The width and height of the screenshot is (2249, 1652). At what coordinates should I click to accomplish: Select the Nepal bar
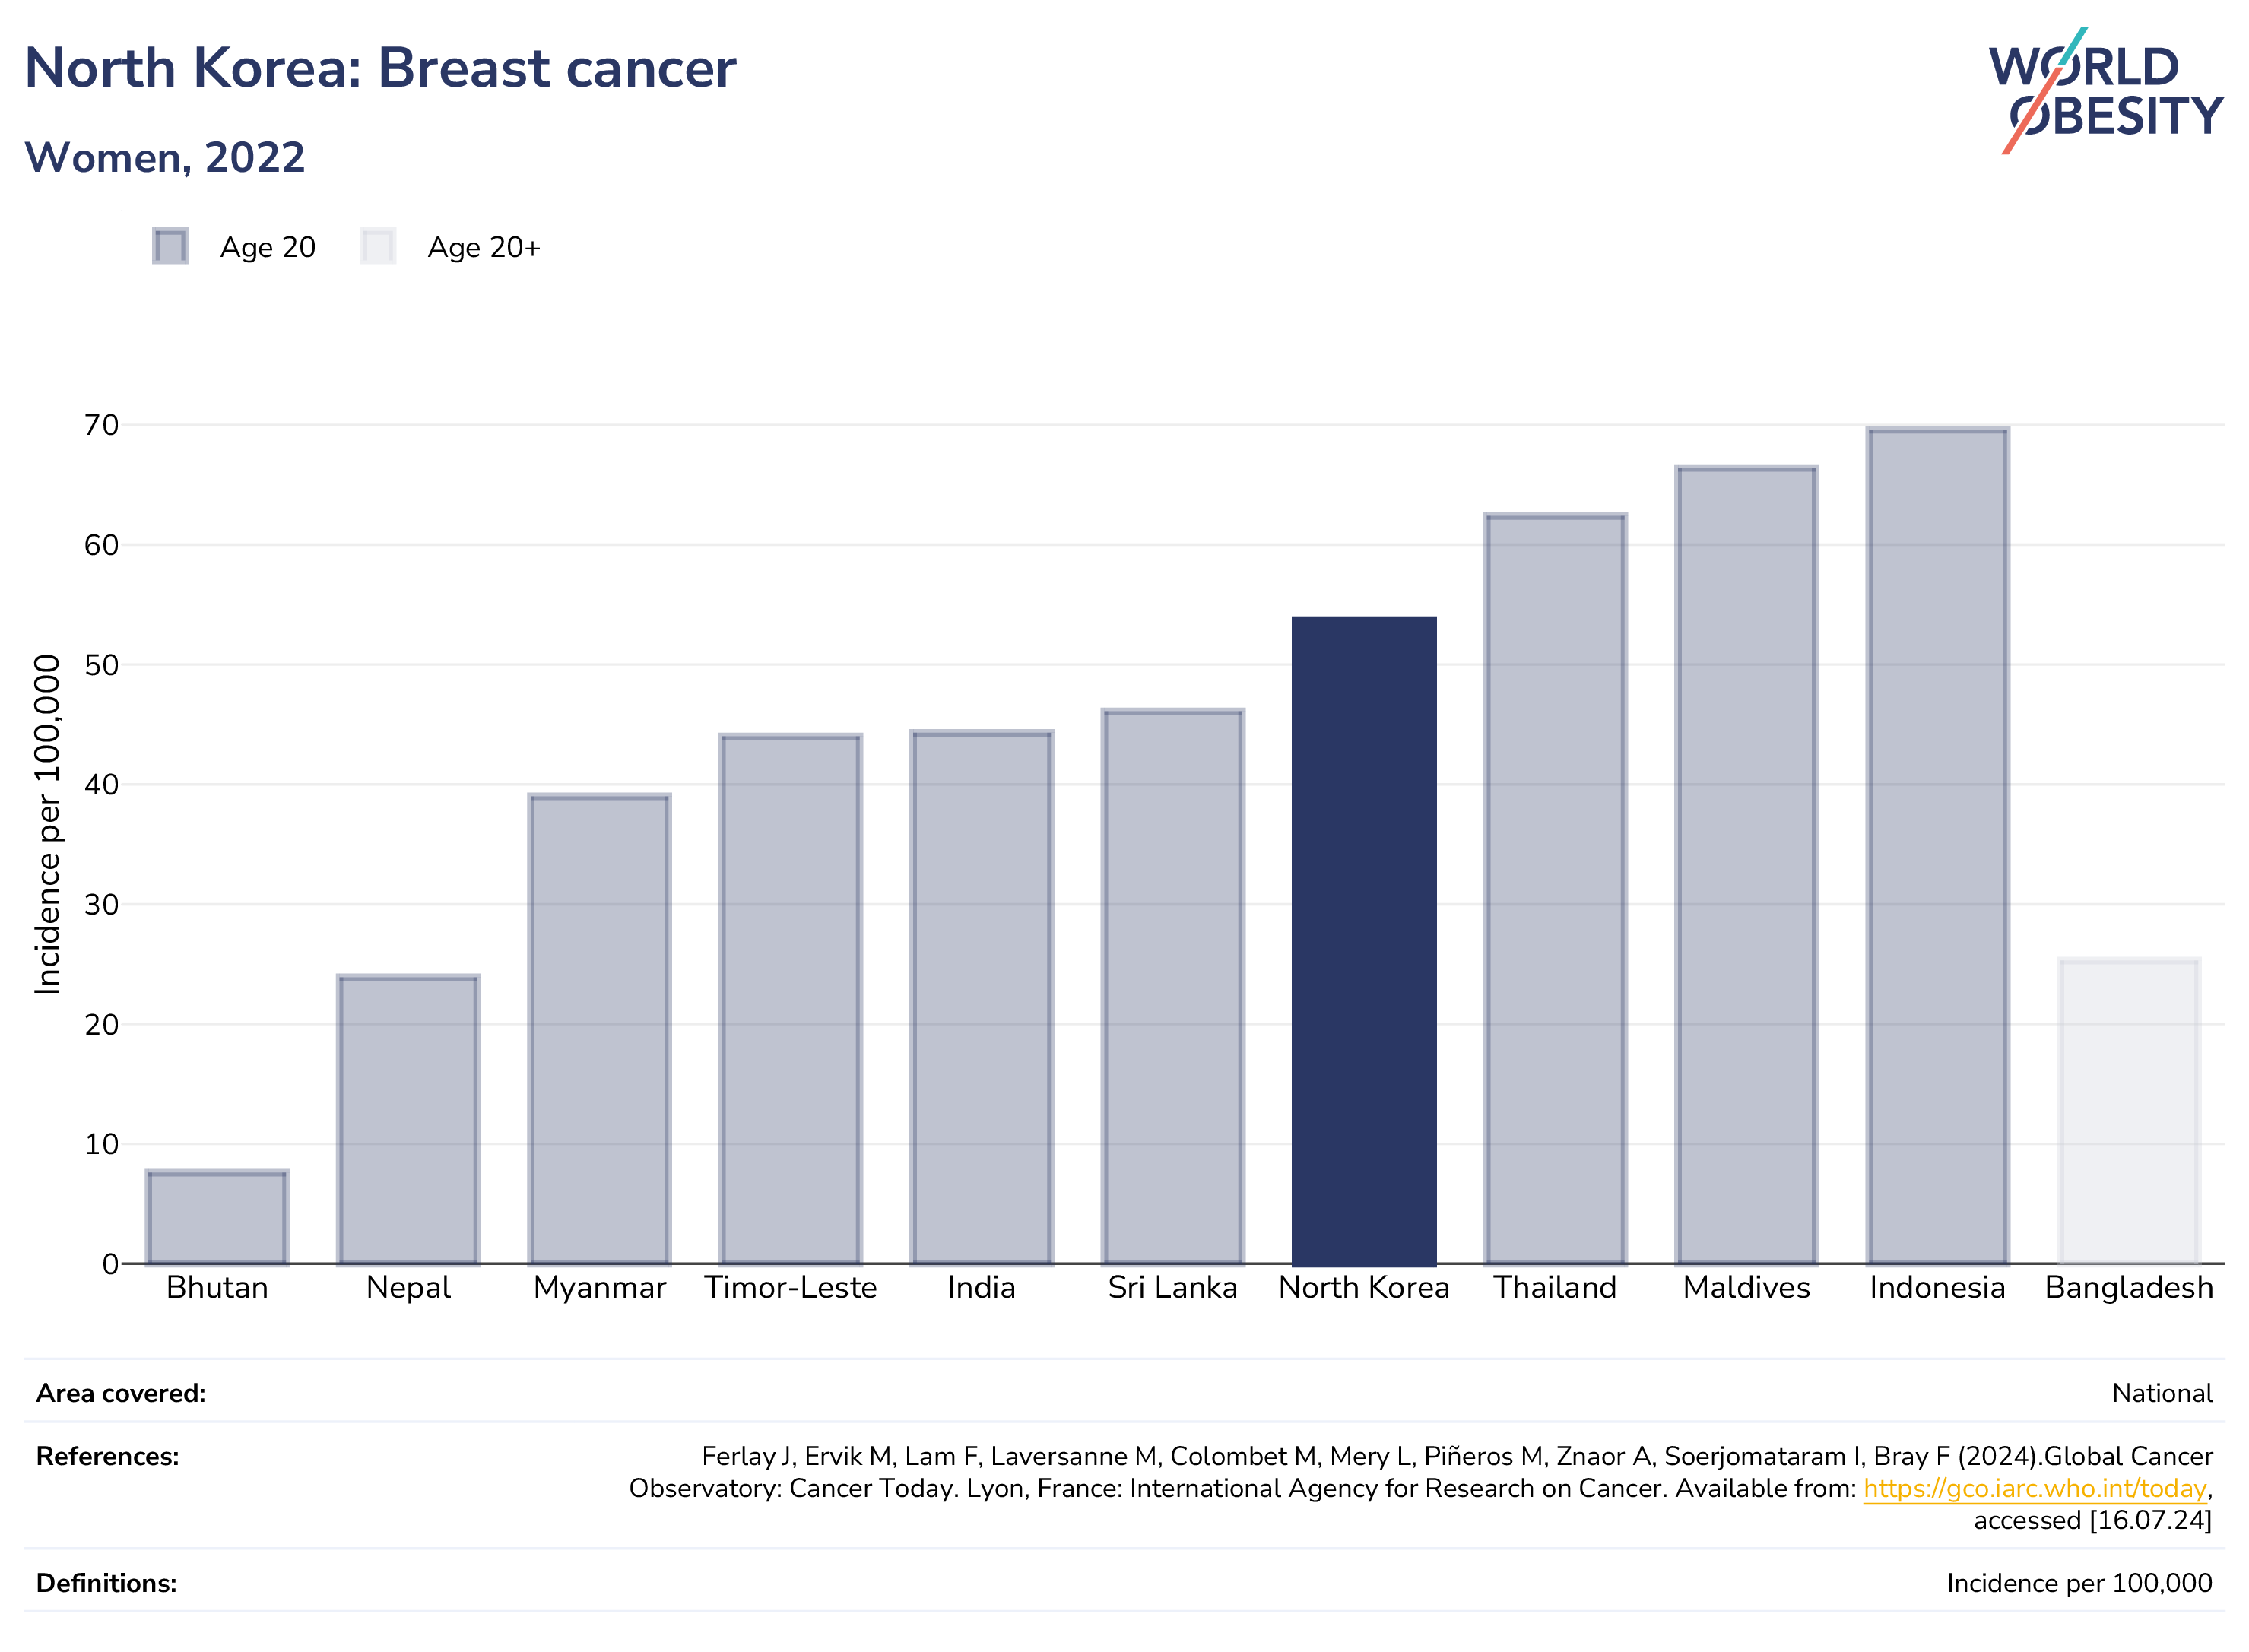409,1120
